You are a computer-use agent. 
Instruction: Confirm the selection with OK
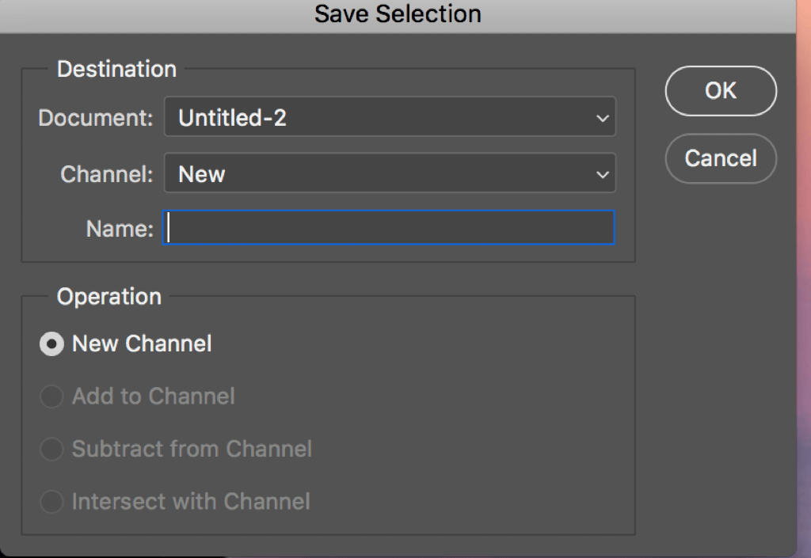coord(720,90)
